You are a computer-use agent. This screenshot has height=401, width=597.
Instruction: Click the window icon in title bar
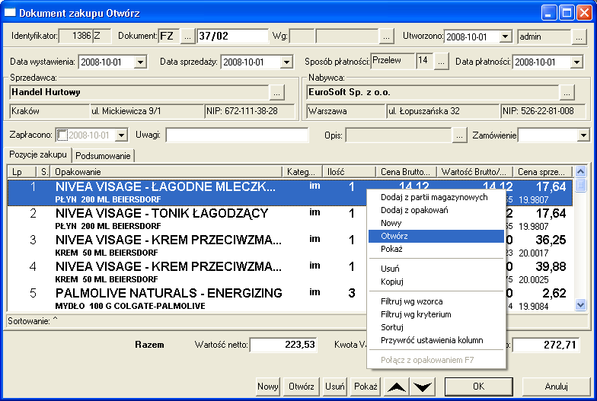click(x=9, y=12)
